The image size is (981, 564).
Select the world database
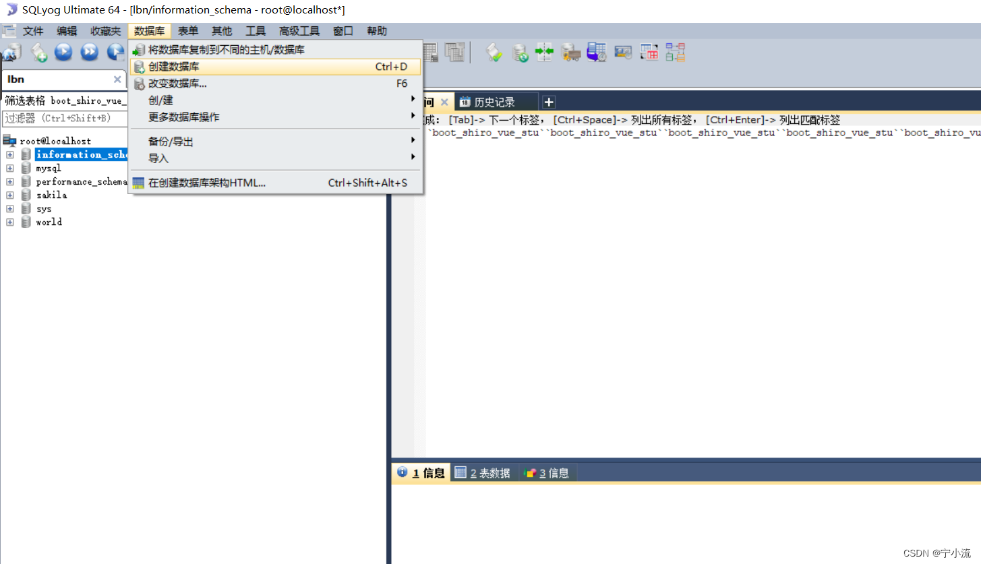[x=49, y=222]
